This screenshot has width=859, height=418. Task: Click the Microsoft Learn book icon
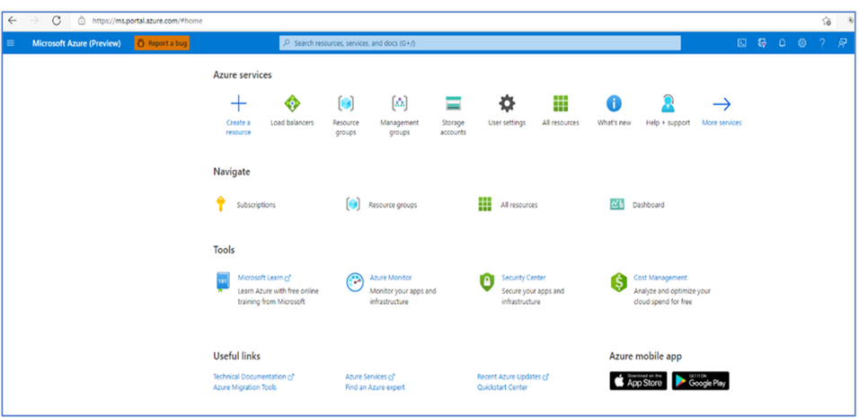point(222,282)
